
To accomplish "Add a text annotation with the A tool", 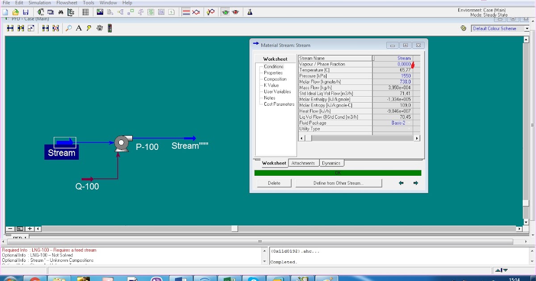I will (x=79, y=28).
